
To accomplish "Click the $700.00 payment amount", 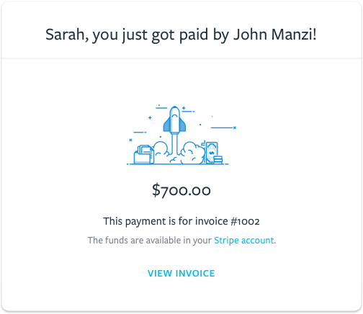I will [181, 190].
